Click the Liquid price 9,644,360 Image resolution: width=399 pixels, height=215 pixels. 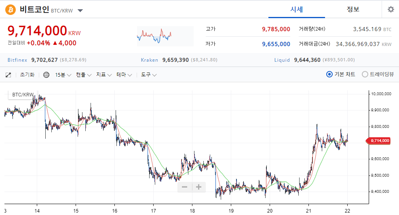coord(307,60)
